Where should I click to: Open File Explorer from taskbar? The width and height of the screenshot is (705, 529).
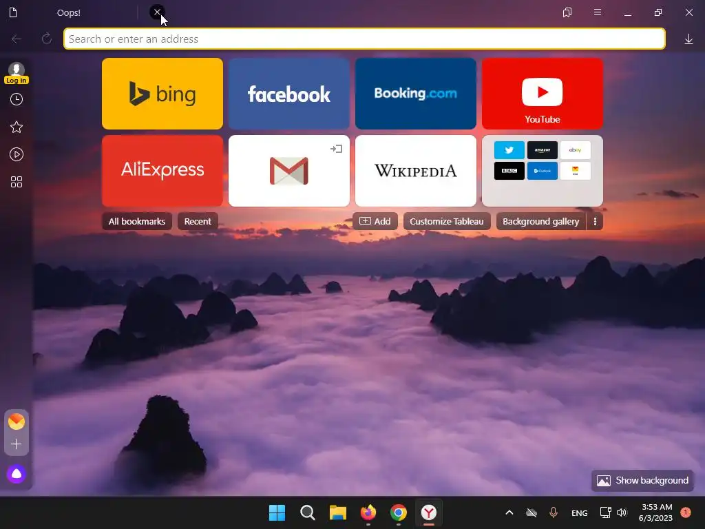point(337,512)
